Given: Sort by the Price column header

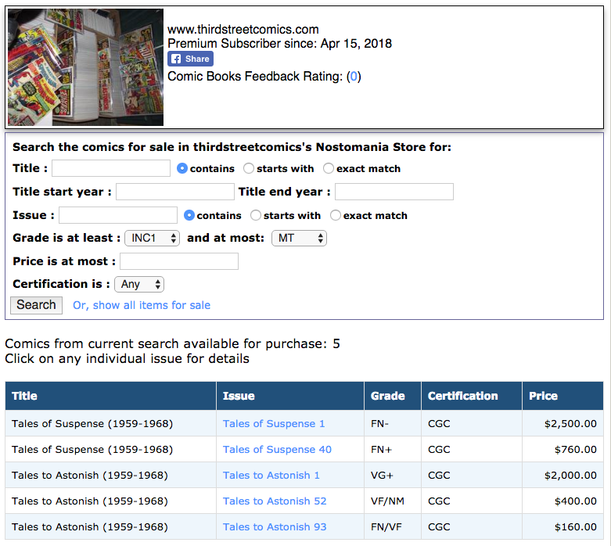Looking at the screenshot, I should 562,396.
